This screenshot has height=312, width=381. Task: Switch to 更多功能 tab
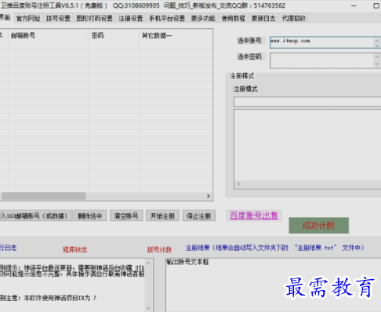point(203,18)
